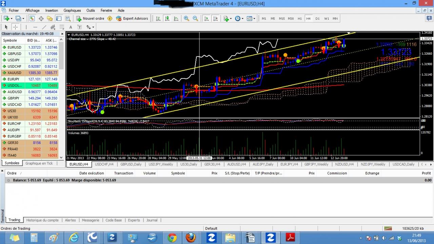Switch to Candlesticks display
Screen dimensions: 434x244
point(167,18)
